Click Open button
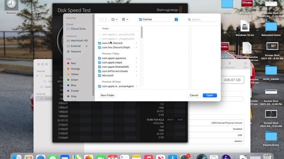 (x=210, y=95)
